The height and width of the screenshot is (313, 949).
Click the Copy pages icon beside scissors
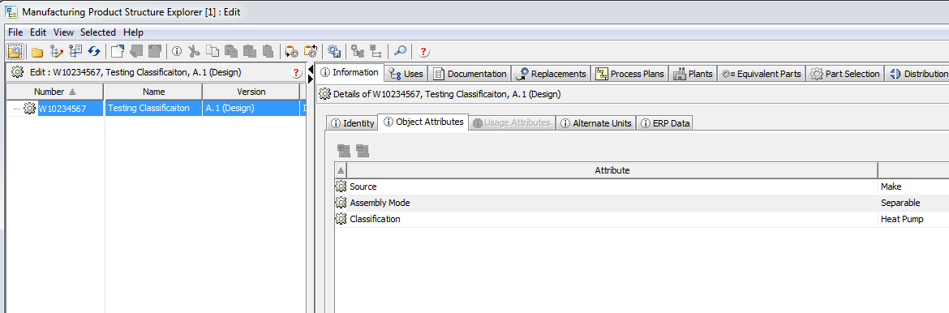212,51
